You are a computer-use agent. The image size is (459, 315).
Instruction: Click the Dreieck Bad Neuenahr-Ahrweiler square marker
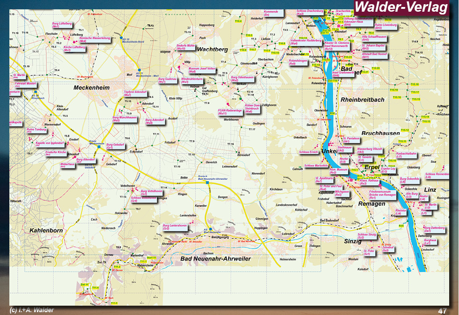point(207,183)
